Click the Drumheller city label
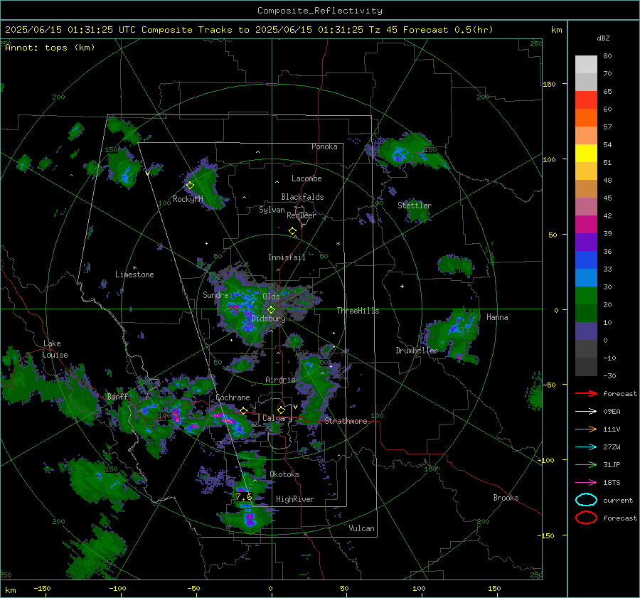The image size is (640, 598). [417, 351]
